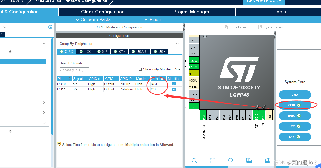The image size is (321, 168).
Task: Click the SYS System Core button
Action: pyautogui.click(x=295, y=137)
